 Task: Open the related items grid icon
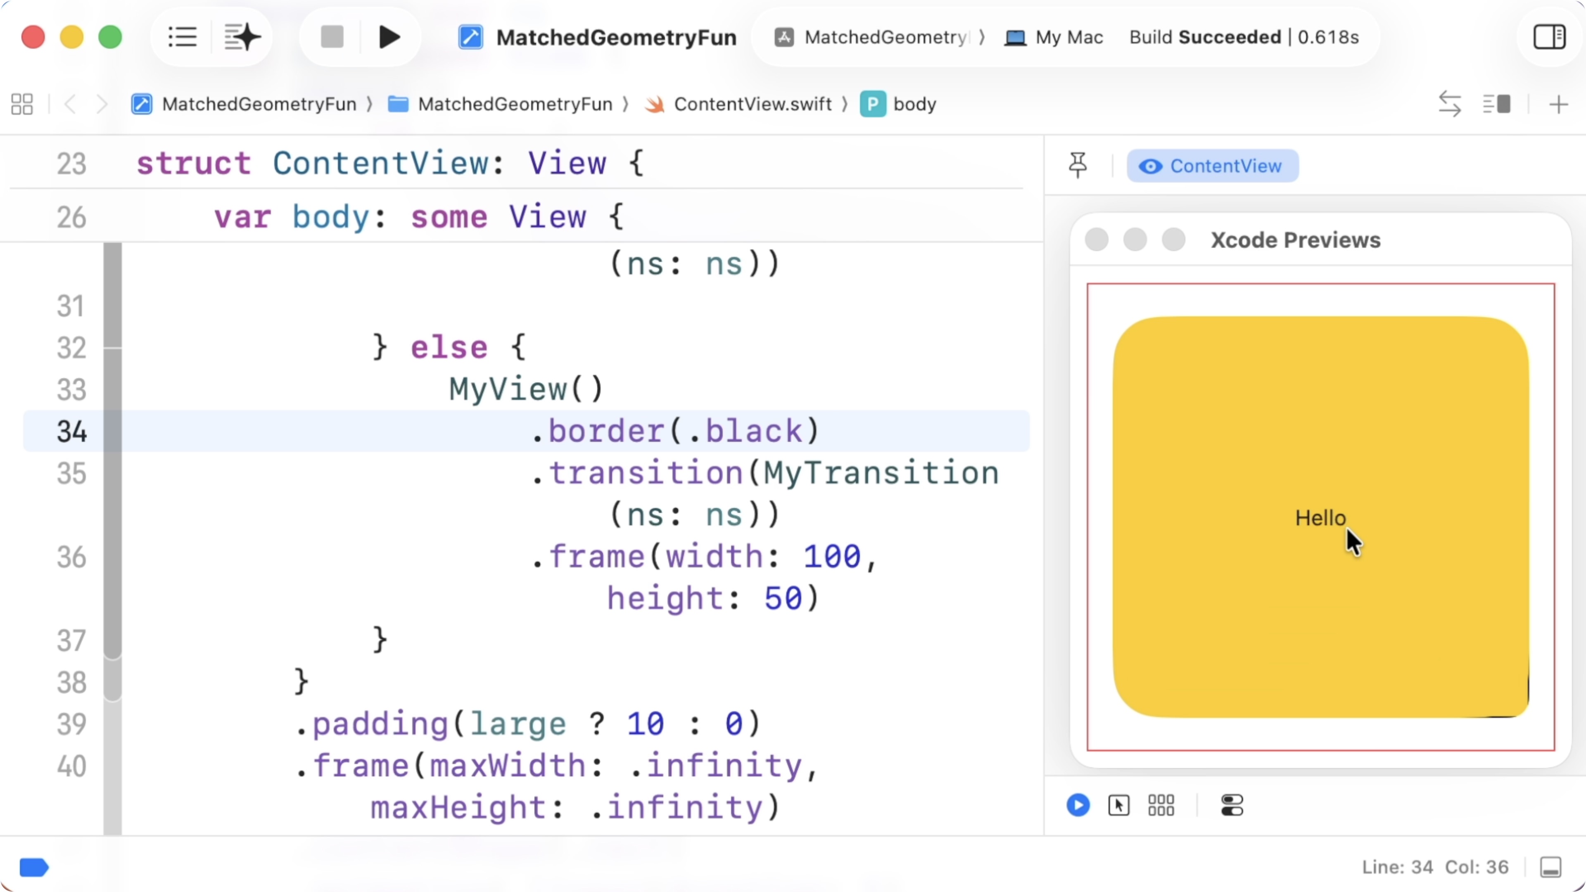click(x=22, y=104)
